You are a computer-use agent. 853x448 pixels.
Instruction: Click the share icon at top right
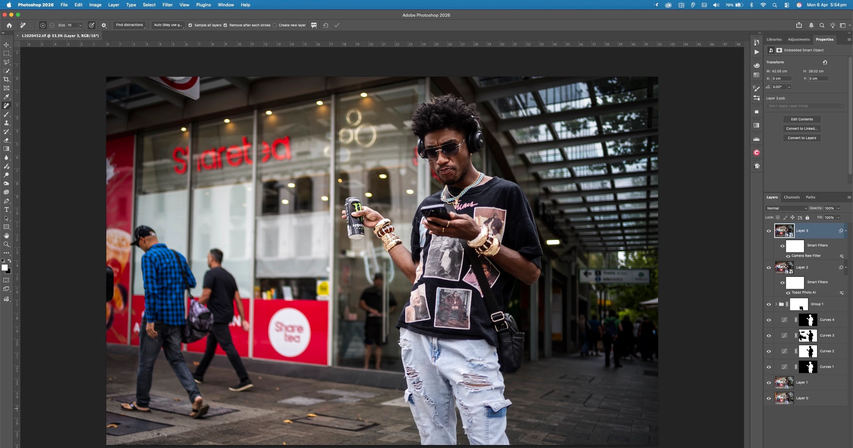[x=799, y=25]
